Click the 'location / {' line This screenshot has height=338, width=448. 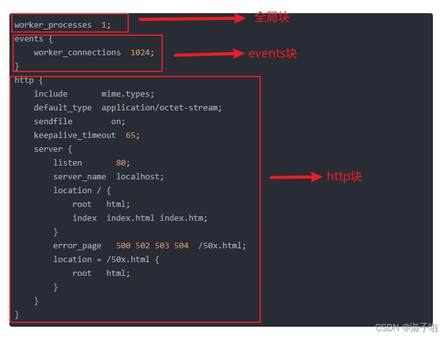point(82,191)
